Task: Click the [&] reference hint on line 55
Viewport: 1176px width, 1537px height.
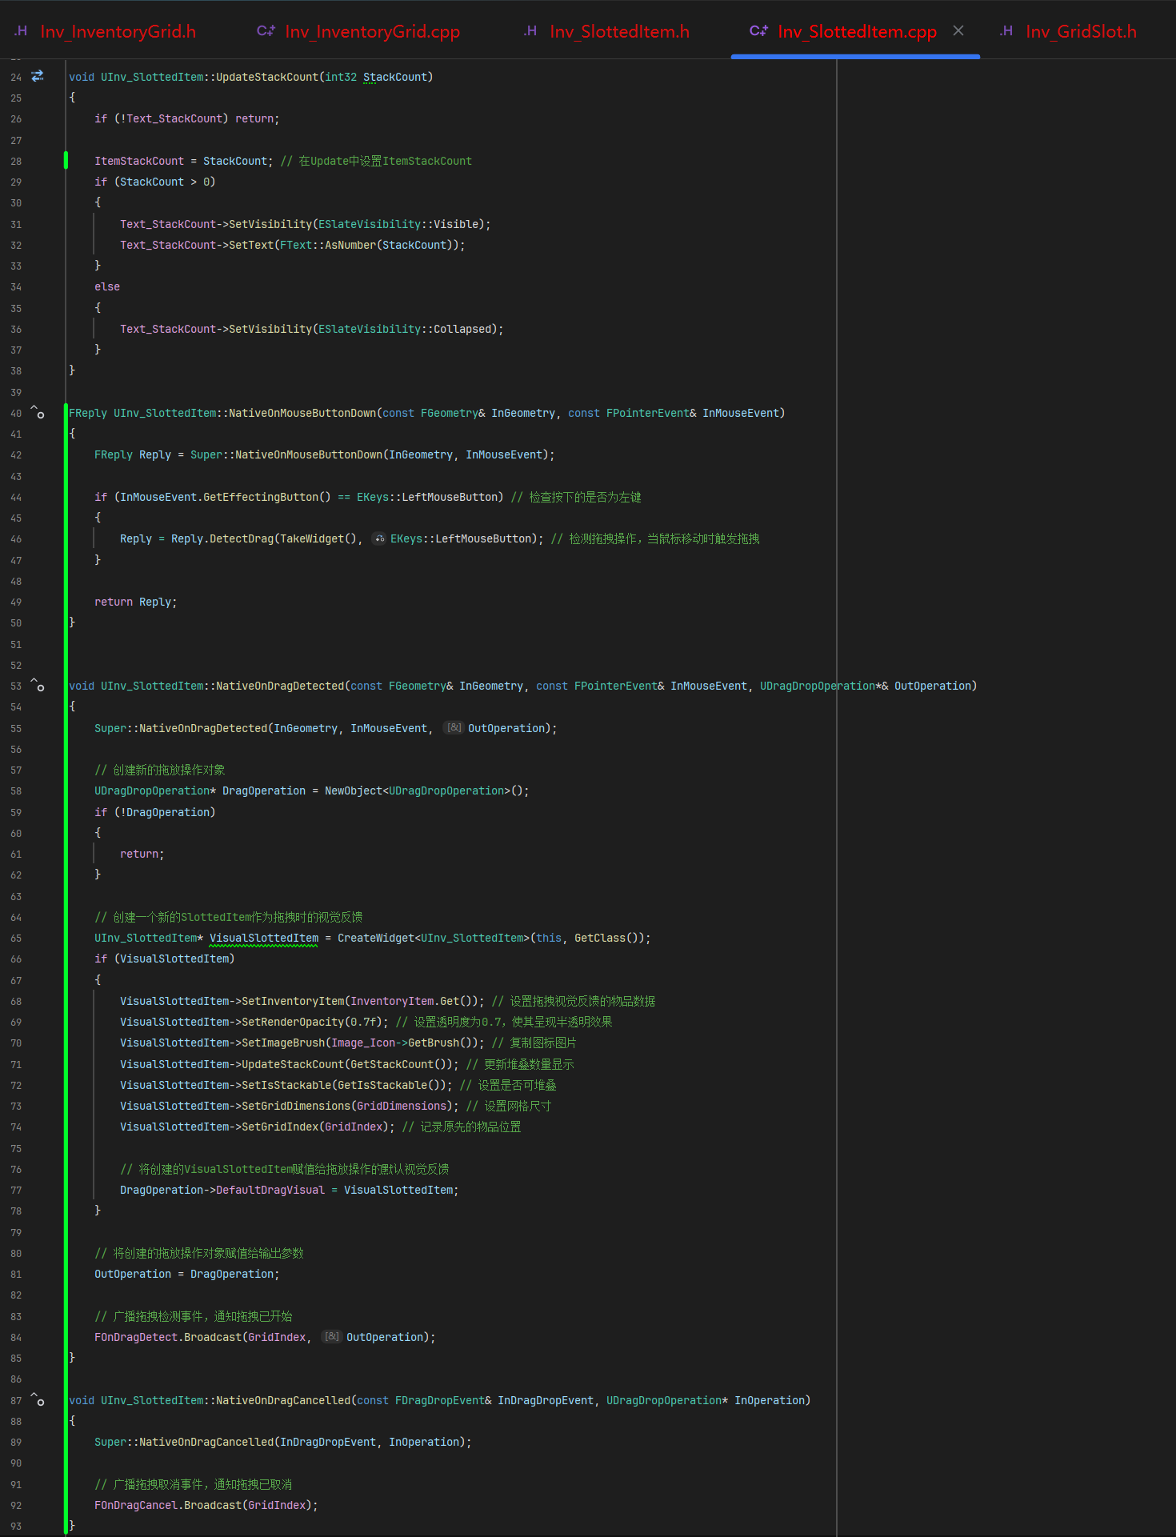Action: [454, 727]
